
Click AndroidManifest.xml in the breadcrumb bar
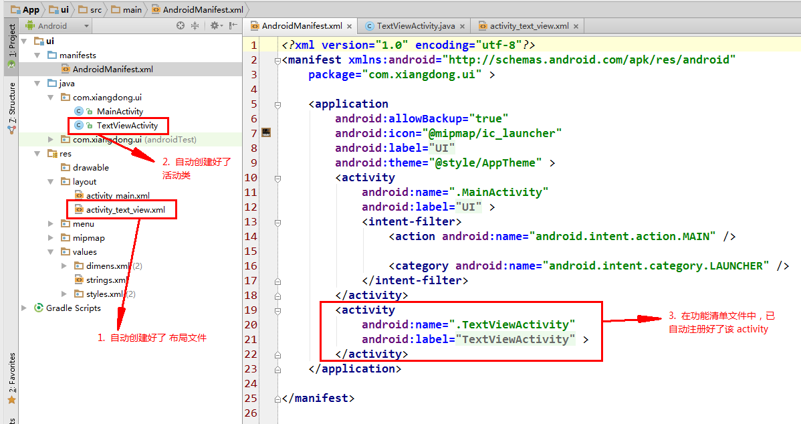[198, 9]
